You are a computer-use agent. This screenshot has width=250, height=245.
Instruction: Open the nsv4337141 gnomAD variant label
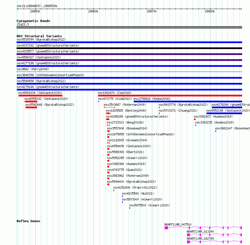click(x=48, y=45)
